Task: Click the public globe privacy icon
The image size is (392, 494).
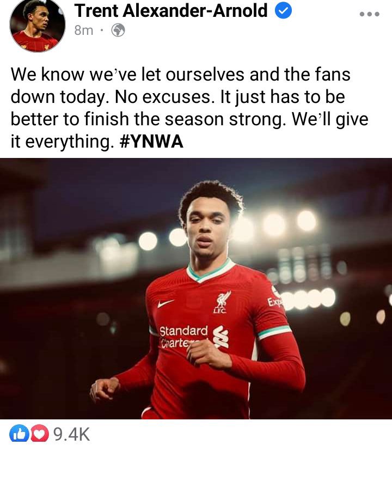Action: [118, 31]
